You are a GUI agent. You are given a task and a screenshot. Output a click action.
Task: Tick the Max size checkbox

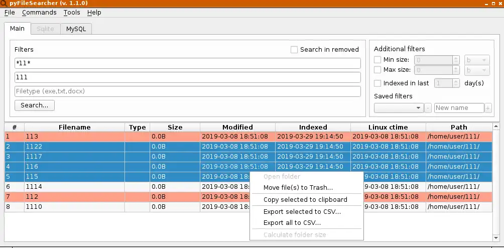(x=377, y=70)
